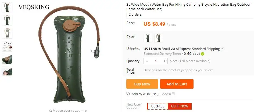The width and height of the screenshot is (254, 112).
Task: Click the Add to Cart button
Action: pyautogui.click(x=177, y=84)
